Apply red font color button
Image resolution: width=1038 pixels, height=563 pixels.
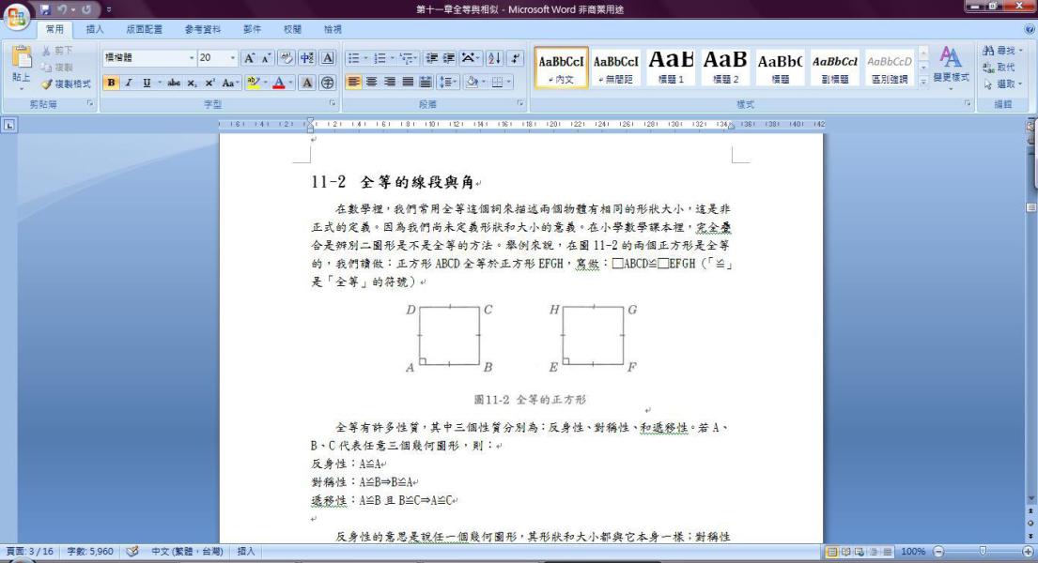pos(279,83)
